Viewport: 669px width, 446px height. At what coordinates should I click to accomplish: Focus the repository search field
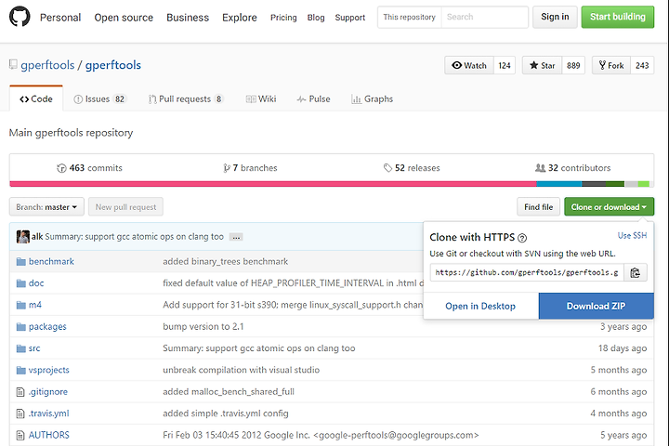485,17
